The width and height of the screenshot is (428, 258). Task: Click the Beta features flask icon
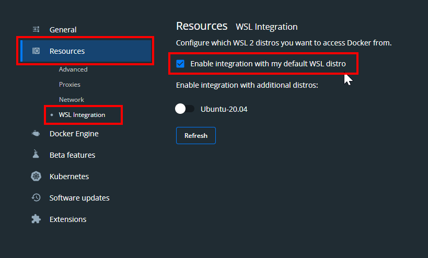[36, 155]
